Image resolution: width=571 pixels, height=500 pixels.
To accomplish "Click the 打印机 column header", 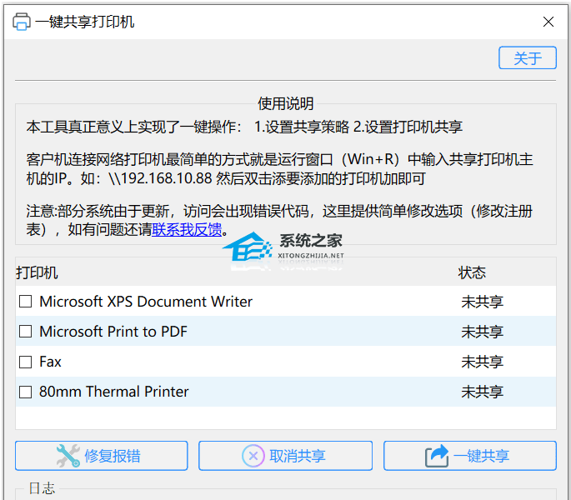I will 37,272.
